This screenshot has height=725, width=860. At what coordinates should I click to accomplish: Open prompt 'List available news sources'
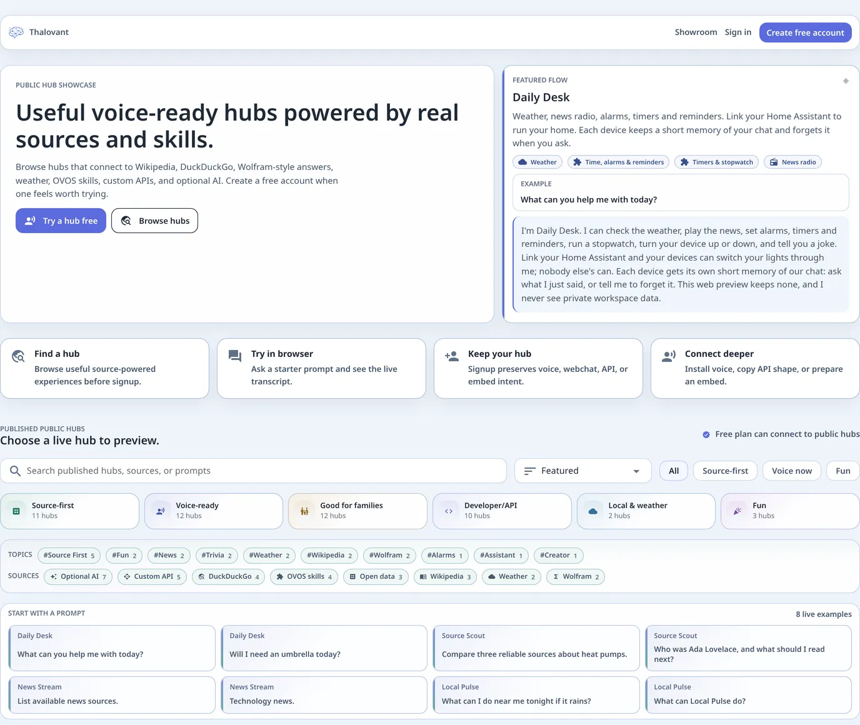(x=112, y=695)
